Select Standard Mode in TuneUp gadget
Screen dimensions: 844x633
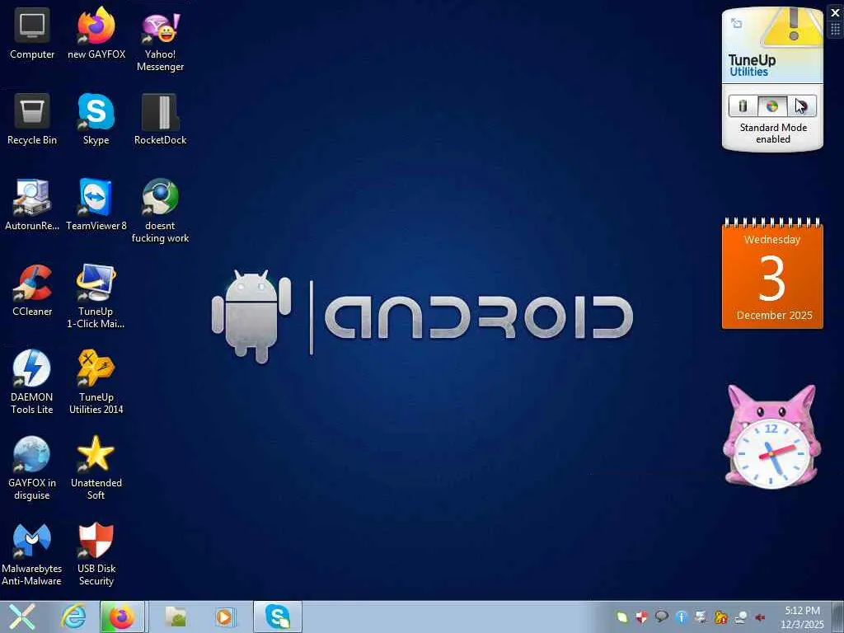(772, 106)
